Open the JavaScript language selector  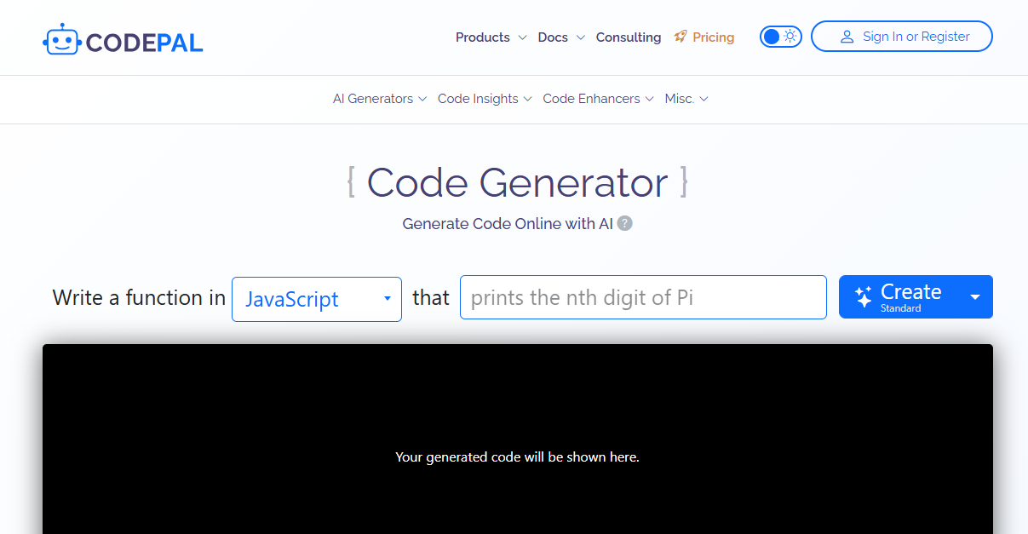317,299
